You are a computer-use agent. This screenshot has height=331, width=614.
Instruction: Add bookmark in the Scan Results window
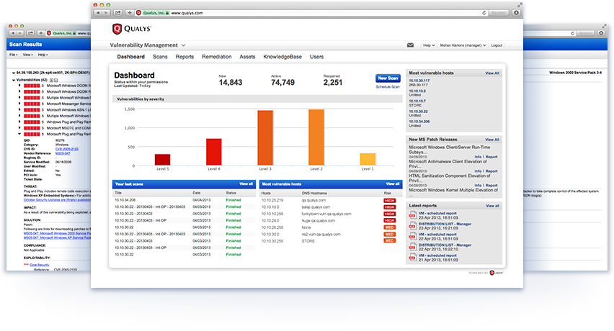(x=41, y=33)
